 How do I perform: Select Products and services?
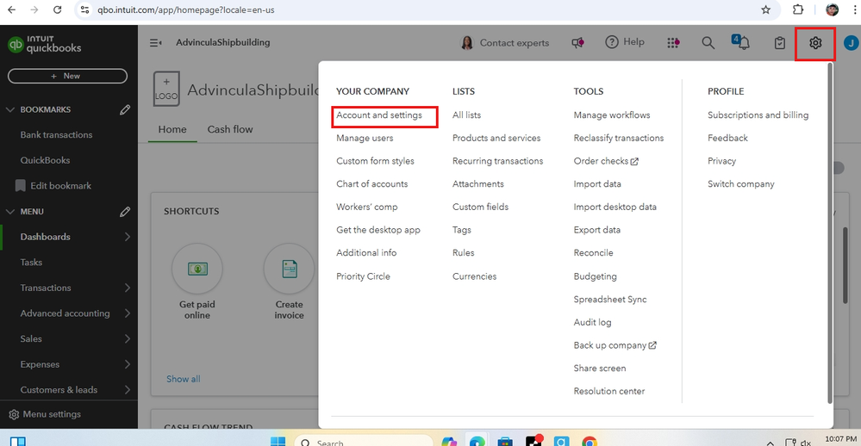coord(496,139)
